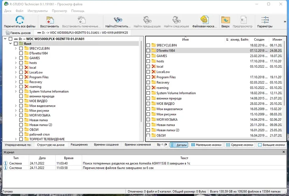Open the Инструменты menu
289x196 pixels.
click(38, 11)
